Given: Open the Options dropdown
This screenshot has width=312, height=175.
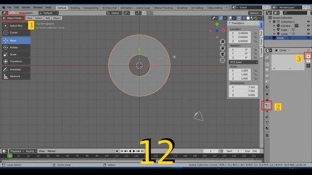Looking at the screenshot, I should (x=255, y=13).
